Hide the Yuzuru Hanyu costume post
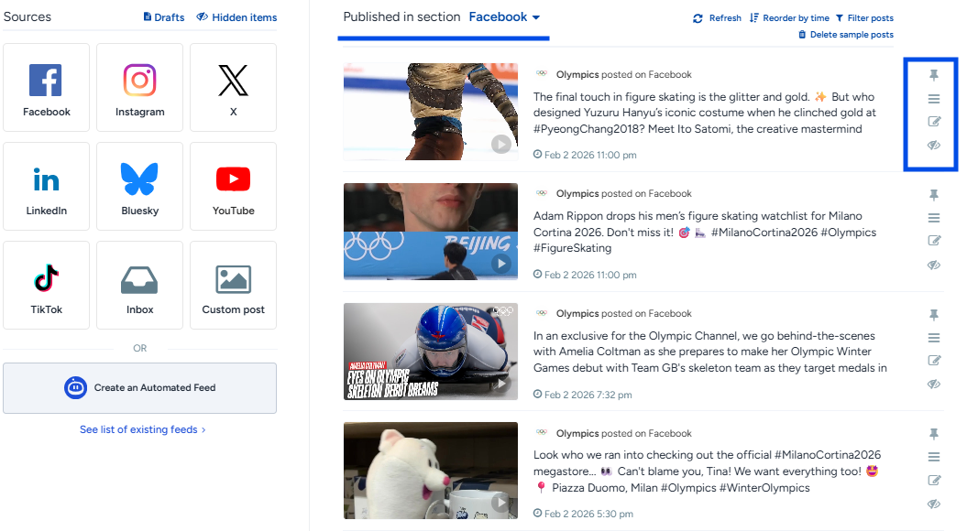The image size is (967, 531). [934, 146]
